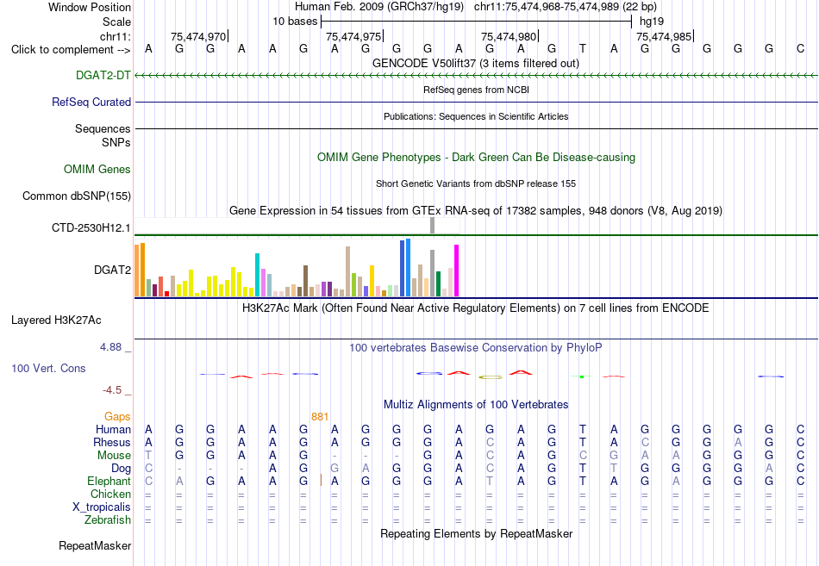Click the green point in the PhyloP conservation graph

pos(582,376)
